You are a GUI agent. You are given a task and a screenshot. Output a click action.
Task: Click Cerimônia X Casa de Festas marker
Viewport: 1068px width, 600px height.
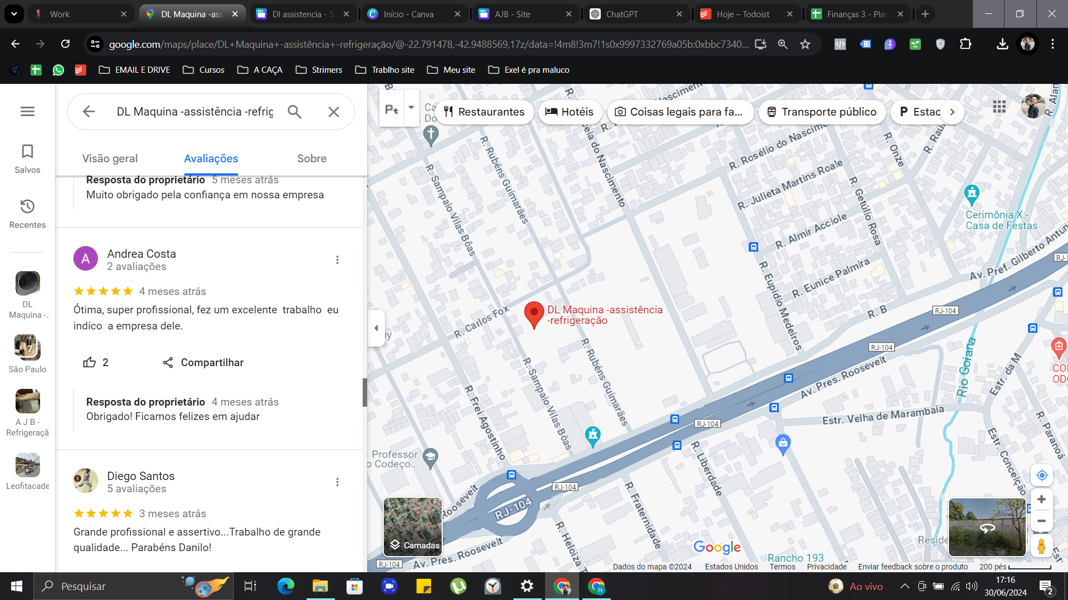(972, 194)
